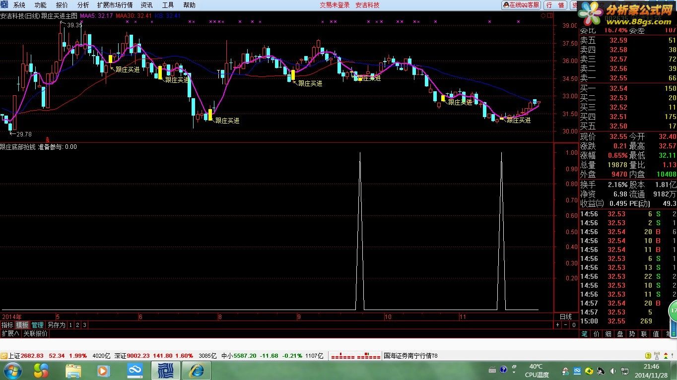Click the 上证 index value 2682.83

click(x=32, y=356)
